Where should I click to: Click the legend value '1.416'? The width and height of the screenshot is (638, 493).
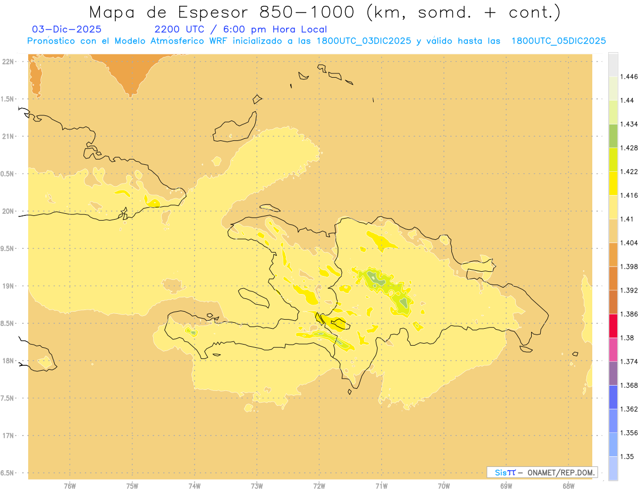tap(629, 195)
